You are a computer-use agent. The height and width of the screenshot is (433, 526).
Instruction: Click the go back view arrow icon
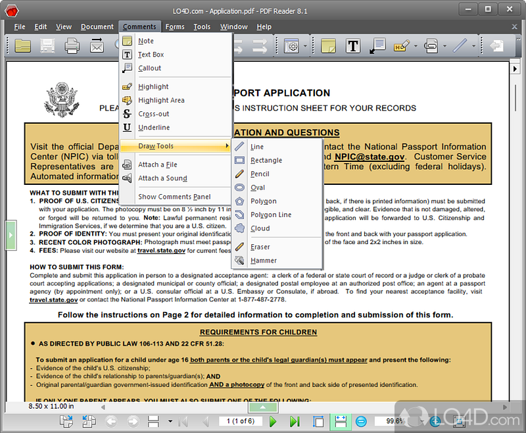[x=111, y=421]
